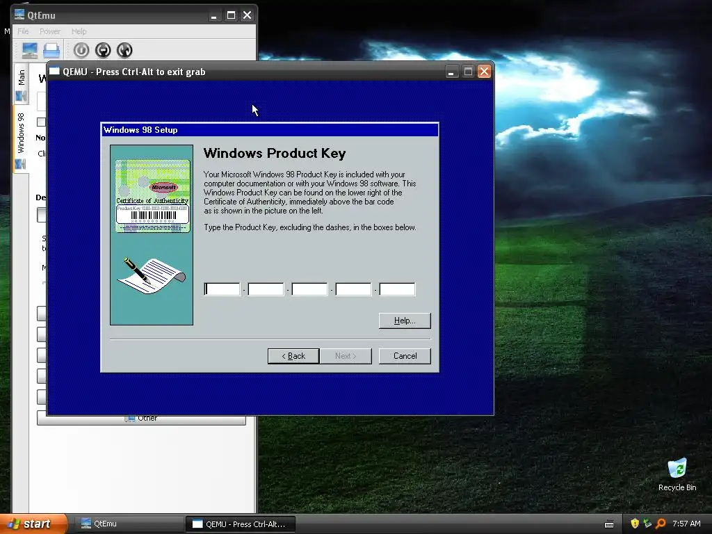Focus the first product key box
Image resolution: width=712 pixels, height=534 pixels.
click(222, 289)
